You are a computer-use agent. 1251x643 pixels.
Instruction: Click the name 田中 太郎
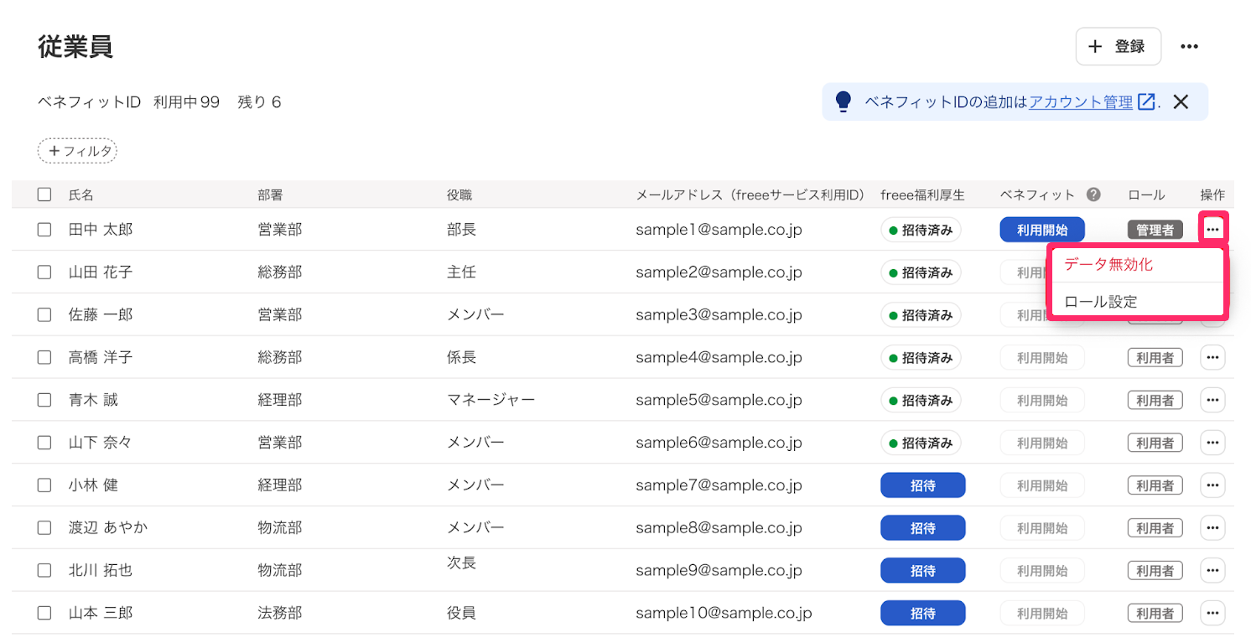click(x=101, y=230)
